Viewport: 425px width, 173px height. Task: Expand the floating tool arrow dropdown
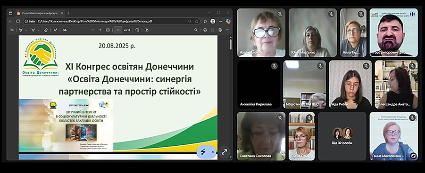click(213, 152)
